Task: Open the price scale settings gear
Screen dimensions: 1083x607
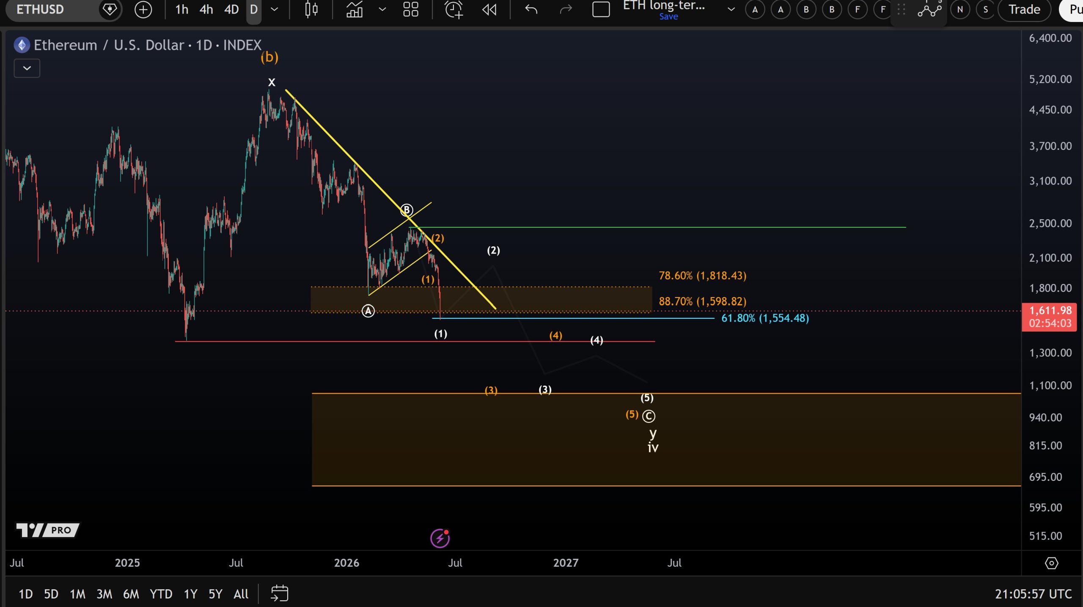Action: coord(1051,563)
